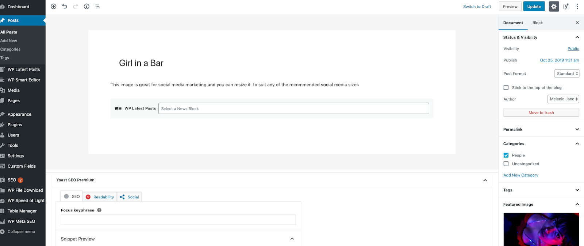
Task: Open Post Format Standard dropdown
Action: coord(567,74)
